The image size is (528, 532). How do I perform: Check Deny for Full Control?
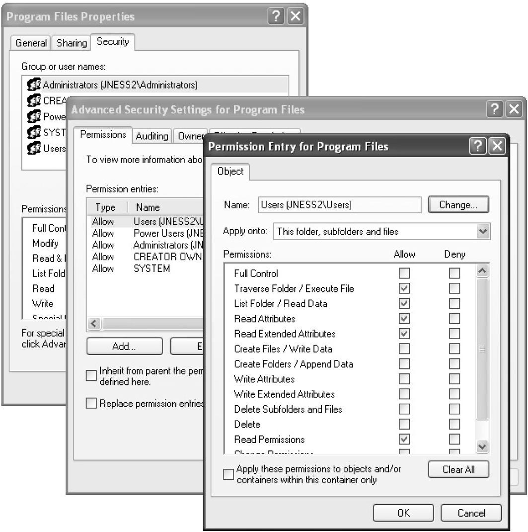tap(454, 273)
